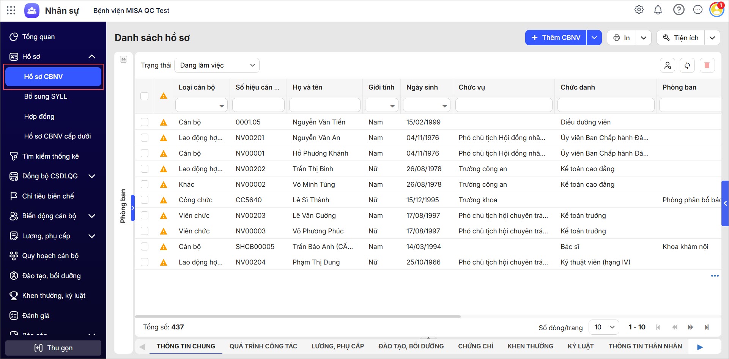Open the settings gear icon
The height and width of the screenshot is (359, 729).
tap(639, 10)
